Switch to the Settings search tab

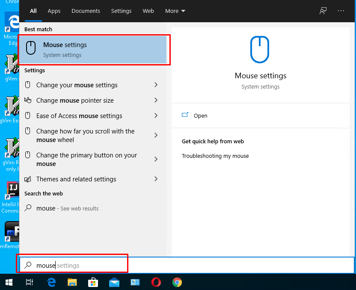pyautogui.click(x=121, y=11)
